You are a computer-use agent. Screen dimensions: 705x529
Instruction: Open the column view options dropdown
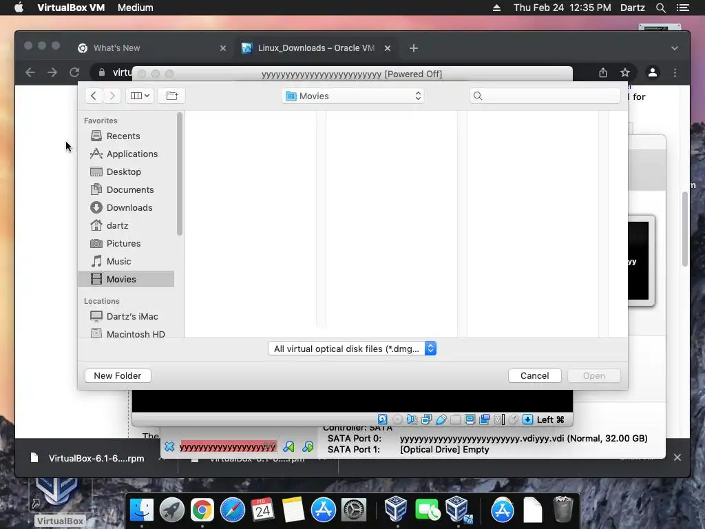click(x=140, y=96)
